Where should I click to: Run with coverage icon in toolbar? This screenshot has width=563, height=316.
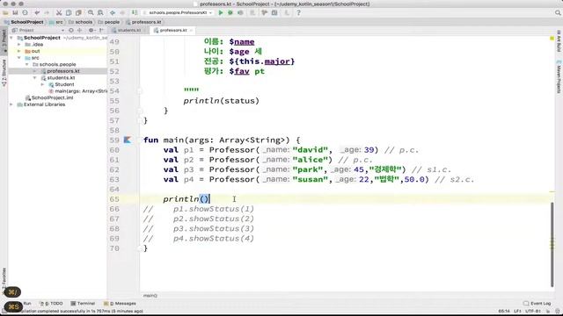pos(240,12)
